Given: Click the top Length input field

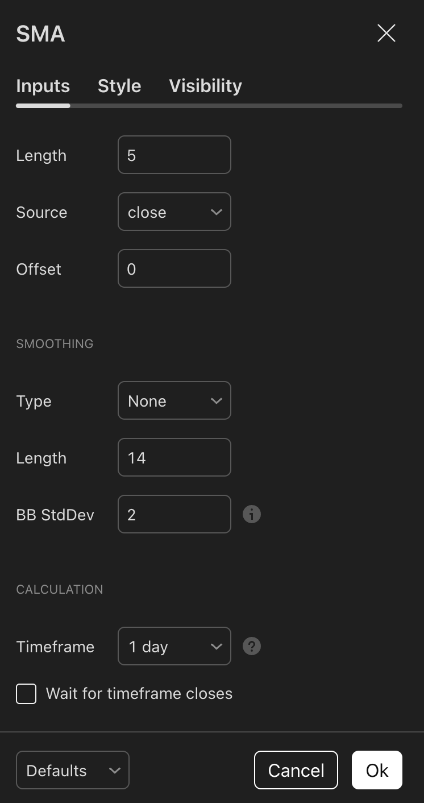Looking at the screenshot, I should (x=174, y=155).
